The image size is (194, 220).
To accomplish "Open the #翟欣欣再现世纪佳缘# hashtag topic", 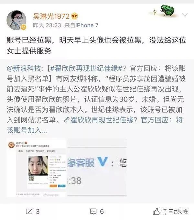I will (x=86, y=69).
